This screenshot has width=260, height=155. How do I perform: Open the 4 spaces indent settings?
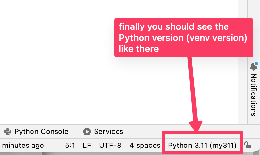pyautogui.click(x=145, y=145)
